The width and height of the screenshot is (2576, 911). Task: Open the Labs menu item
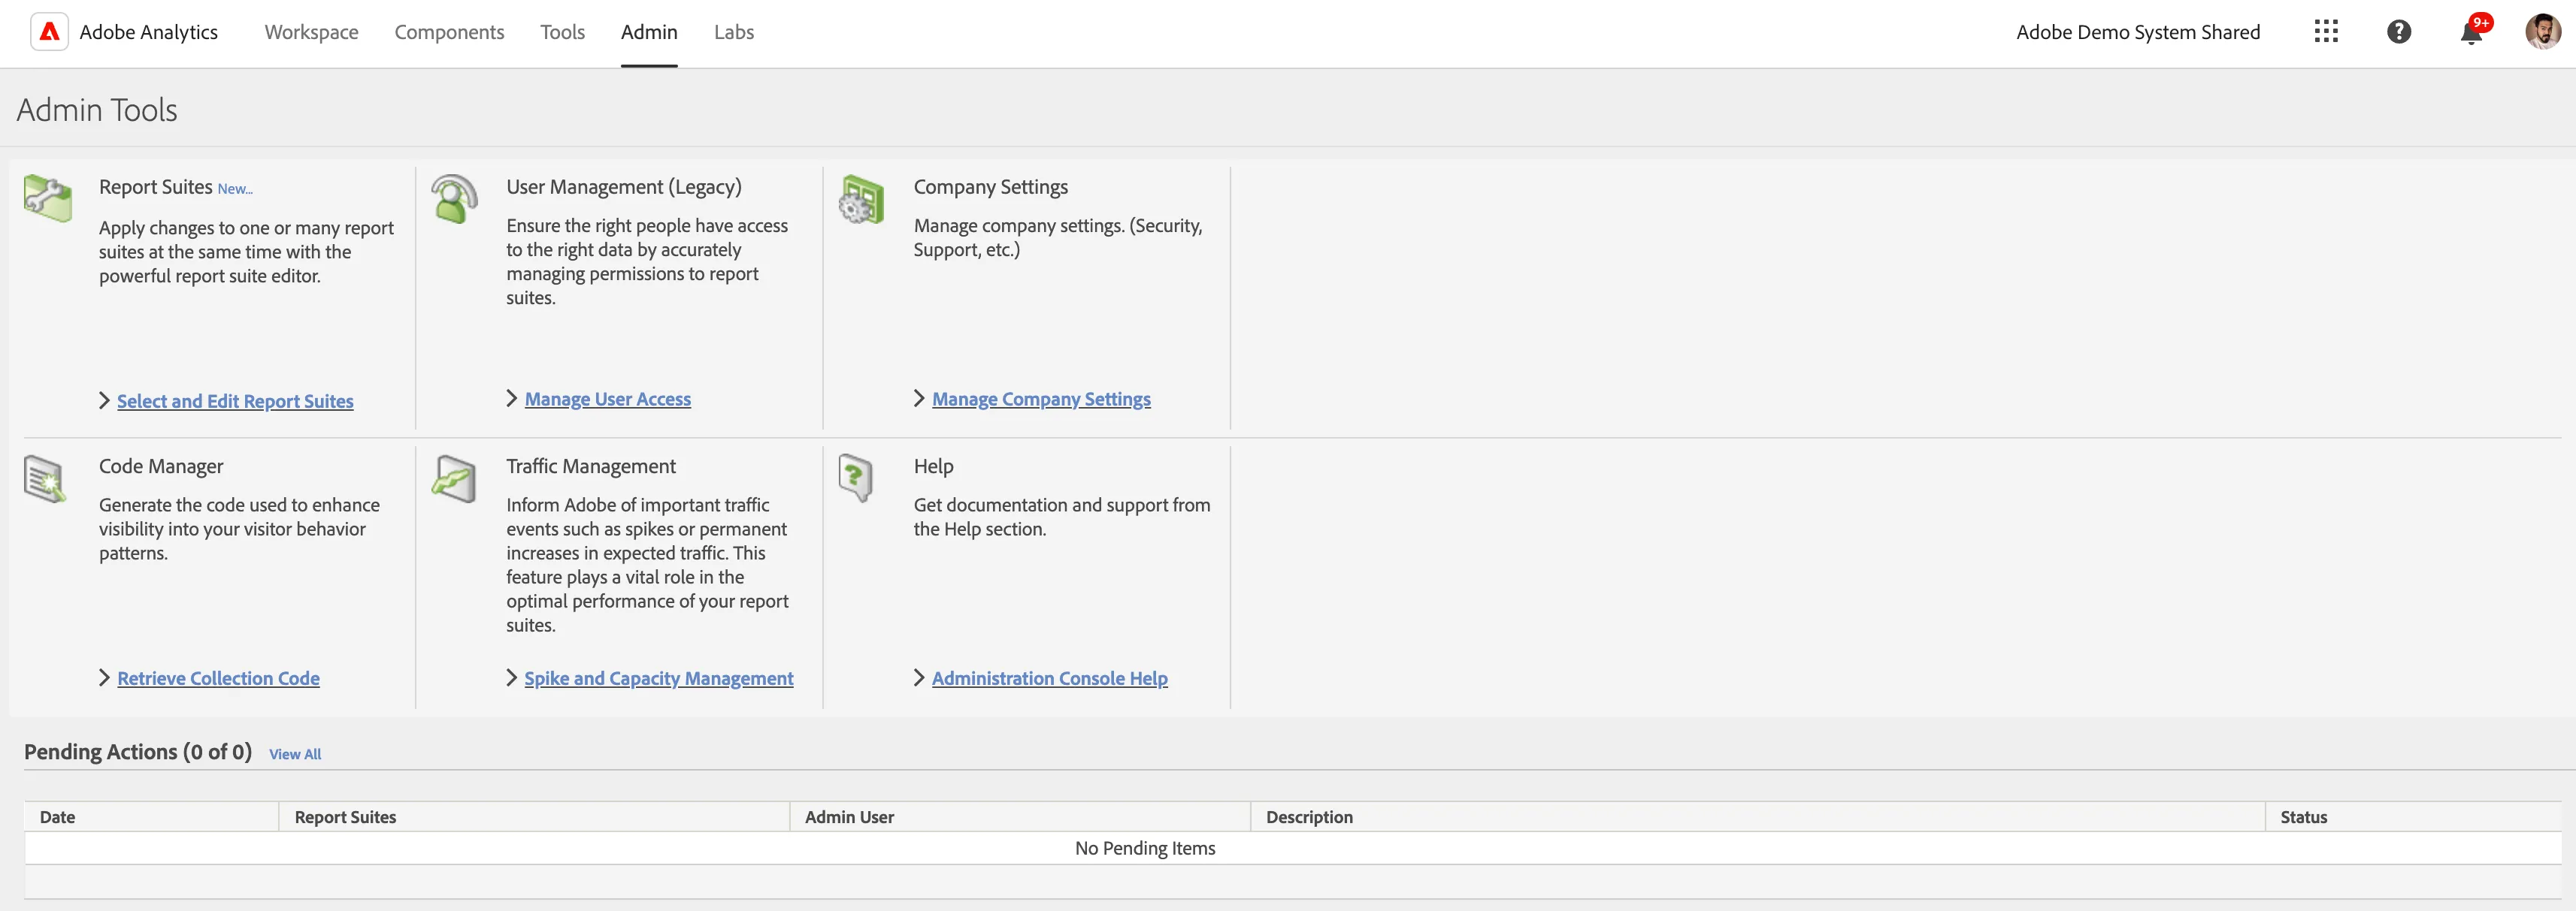click(734, 32)
